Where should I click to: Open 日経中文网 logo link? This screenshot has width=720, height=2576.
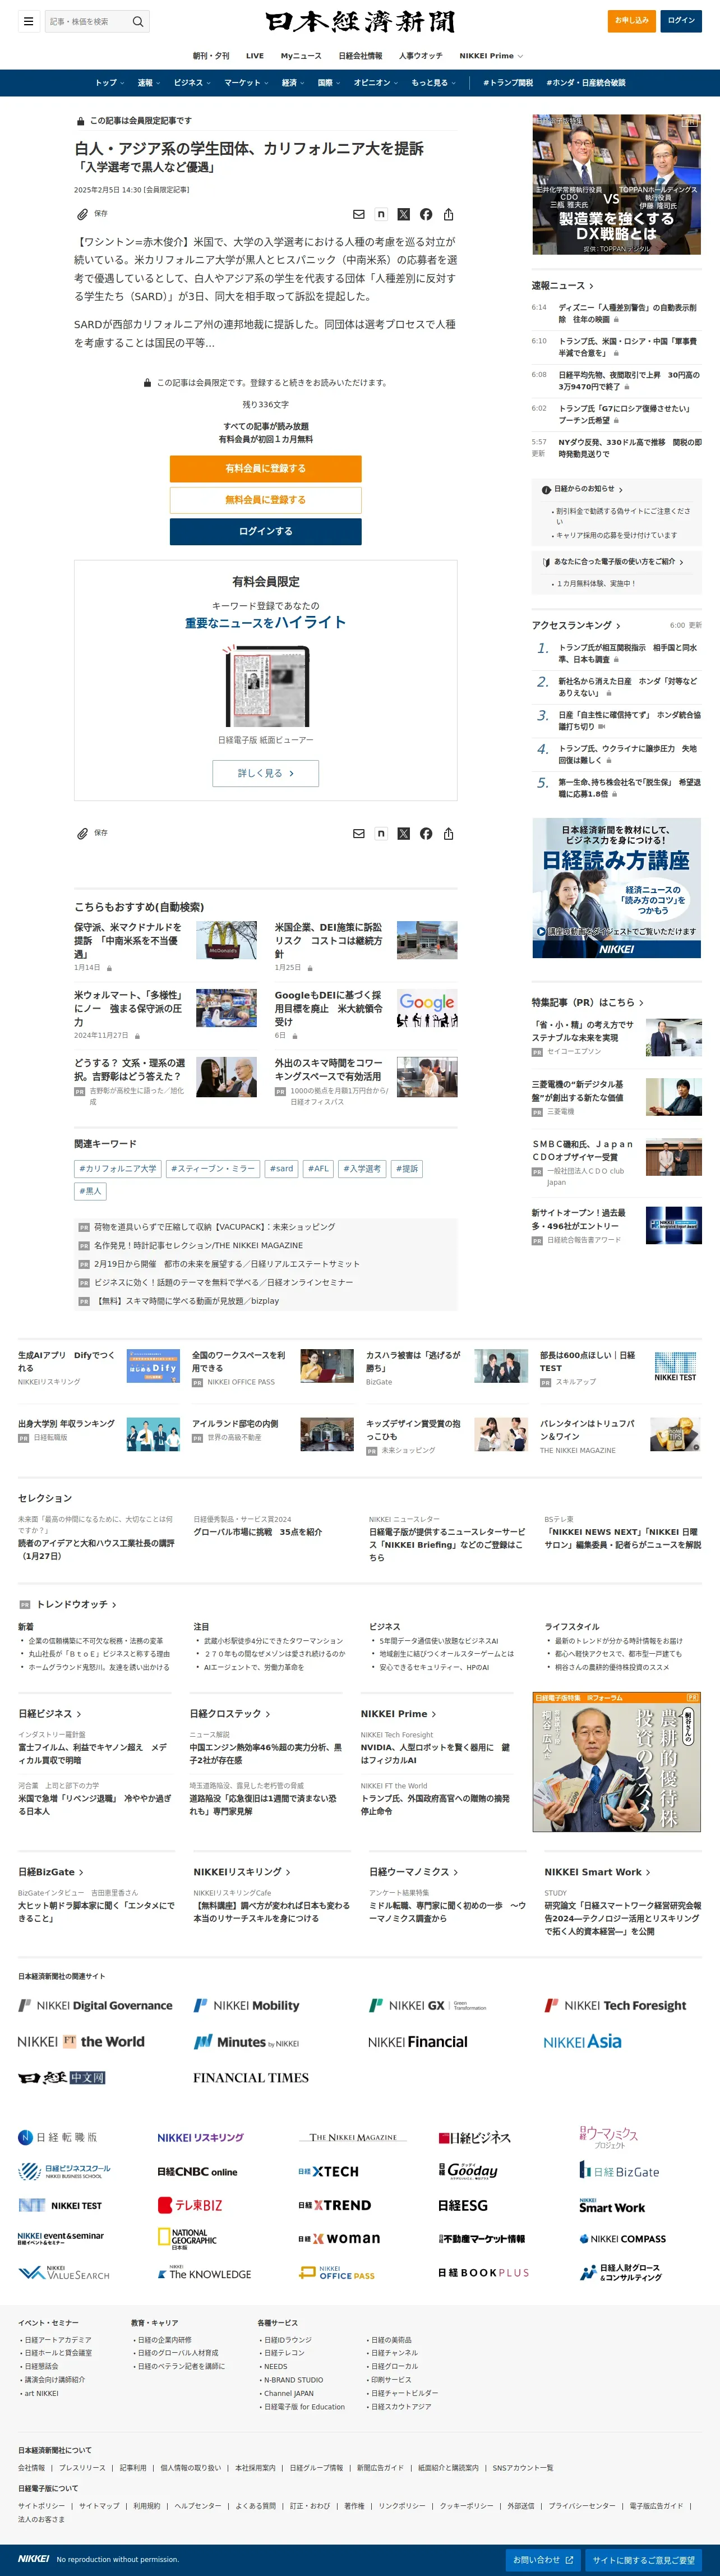click(62, 2077)
